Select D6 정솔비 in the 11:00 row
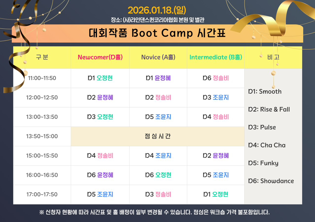 (x=216, y=78)
